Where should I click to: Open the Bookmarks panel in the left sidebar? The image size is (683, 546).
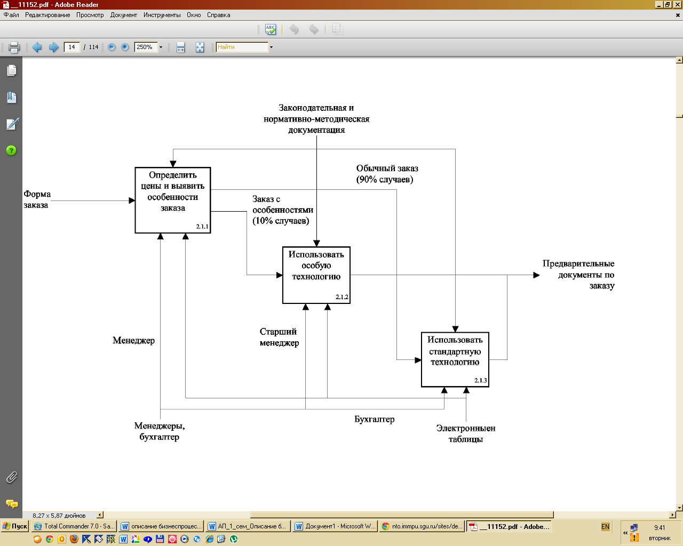coord(11,97)
